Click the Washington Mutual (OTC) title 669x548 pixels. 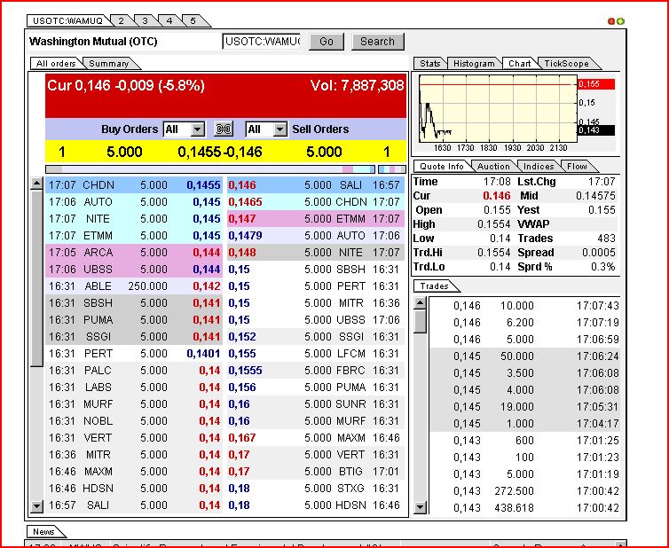pyautogui.click(x=93, y=42)
